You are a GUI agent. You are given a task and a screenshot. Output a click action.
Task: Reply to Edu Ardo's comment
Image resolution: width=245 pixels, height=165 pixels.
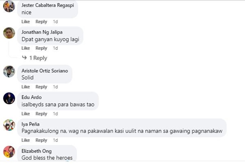41,114
